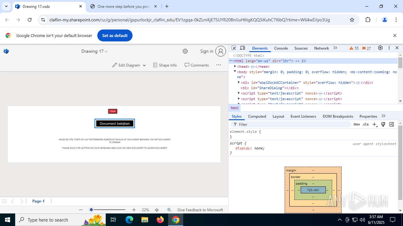Click the red TEAM badge in the drawing
The image size is (403, 226).
113,111
